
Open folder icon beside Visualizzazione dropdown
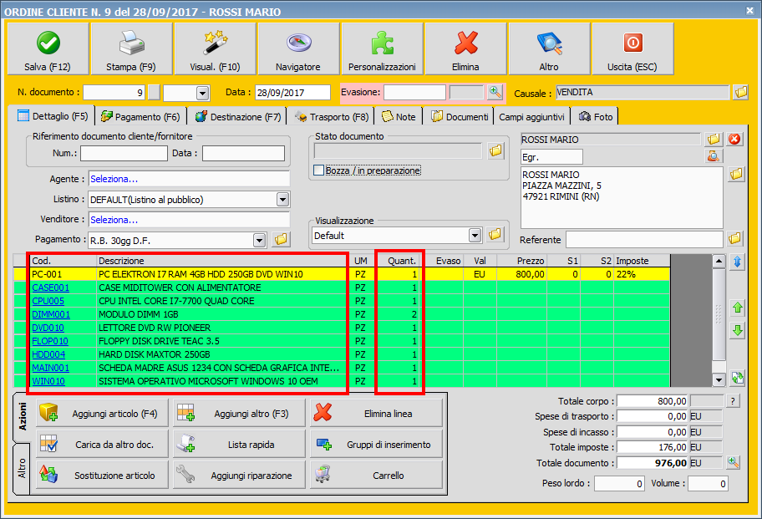(495, 235)
